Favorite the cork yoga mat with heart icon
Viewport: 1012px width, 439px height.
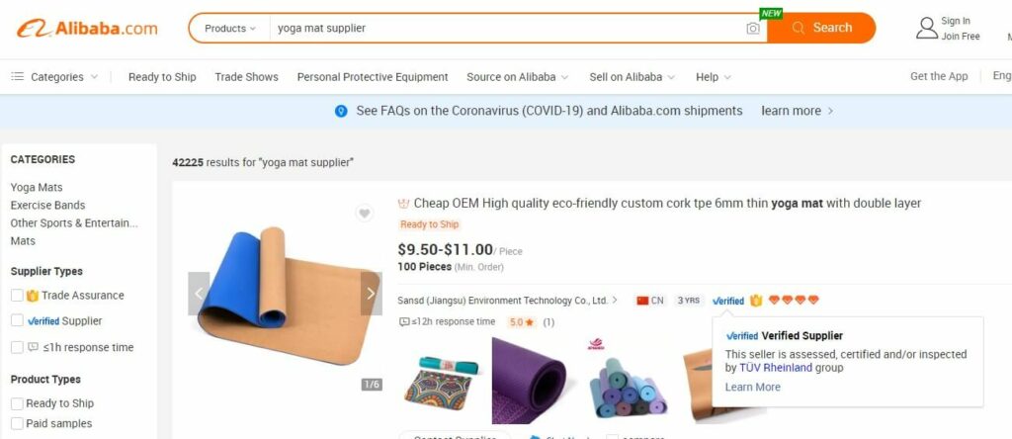365,213
